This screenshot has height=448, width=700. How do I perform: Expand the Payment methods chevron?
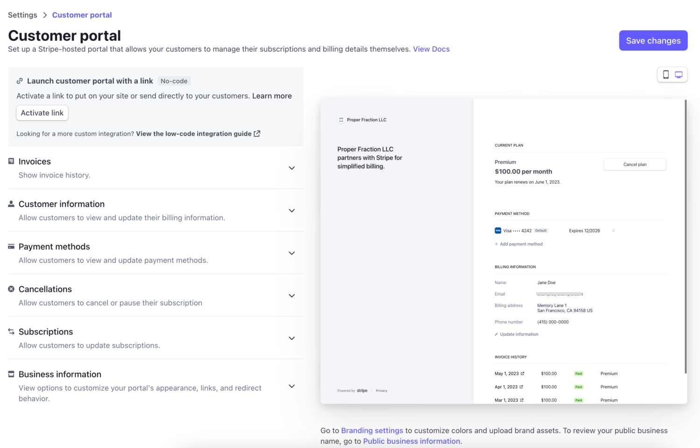pyautogui.click(x=292, y=253)
